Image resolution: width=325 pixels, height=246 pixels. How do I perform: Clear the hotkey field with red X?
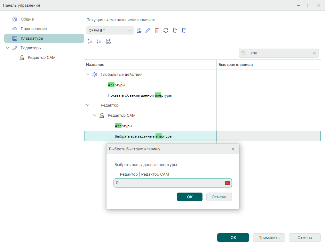point(227,183)
